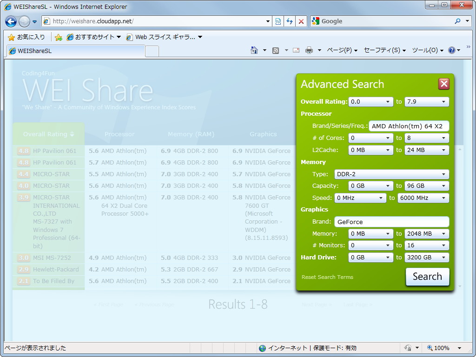Open mail via the Read Mail icon
This screenshot has width=476, height=357.
(296, 49)
